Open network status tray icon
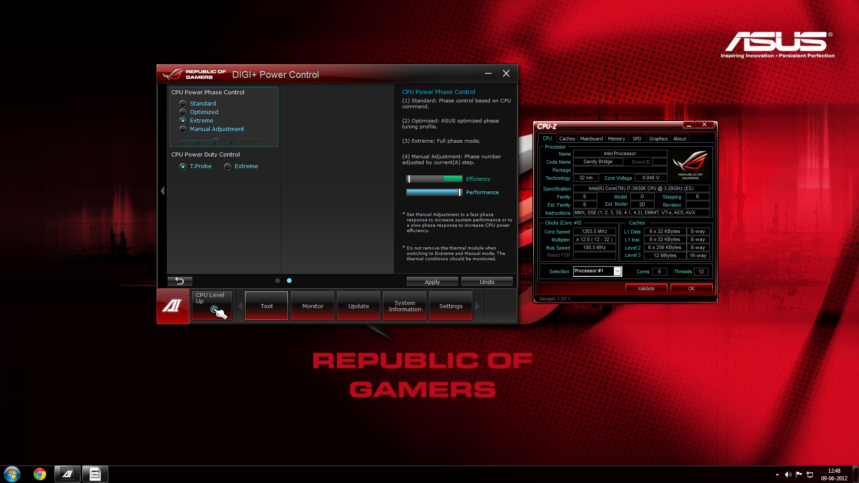Image resolution: width=859 pixels, height=483 pixels. (x=810, y=475)
